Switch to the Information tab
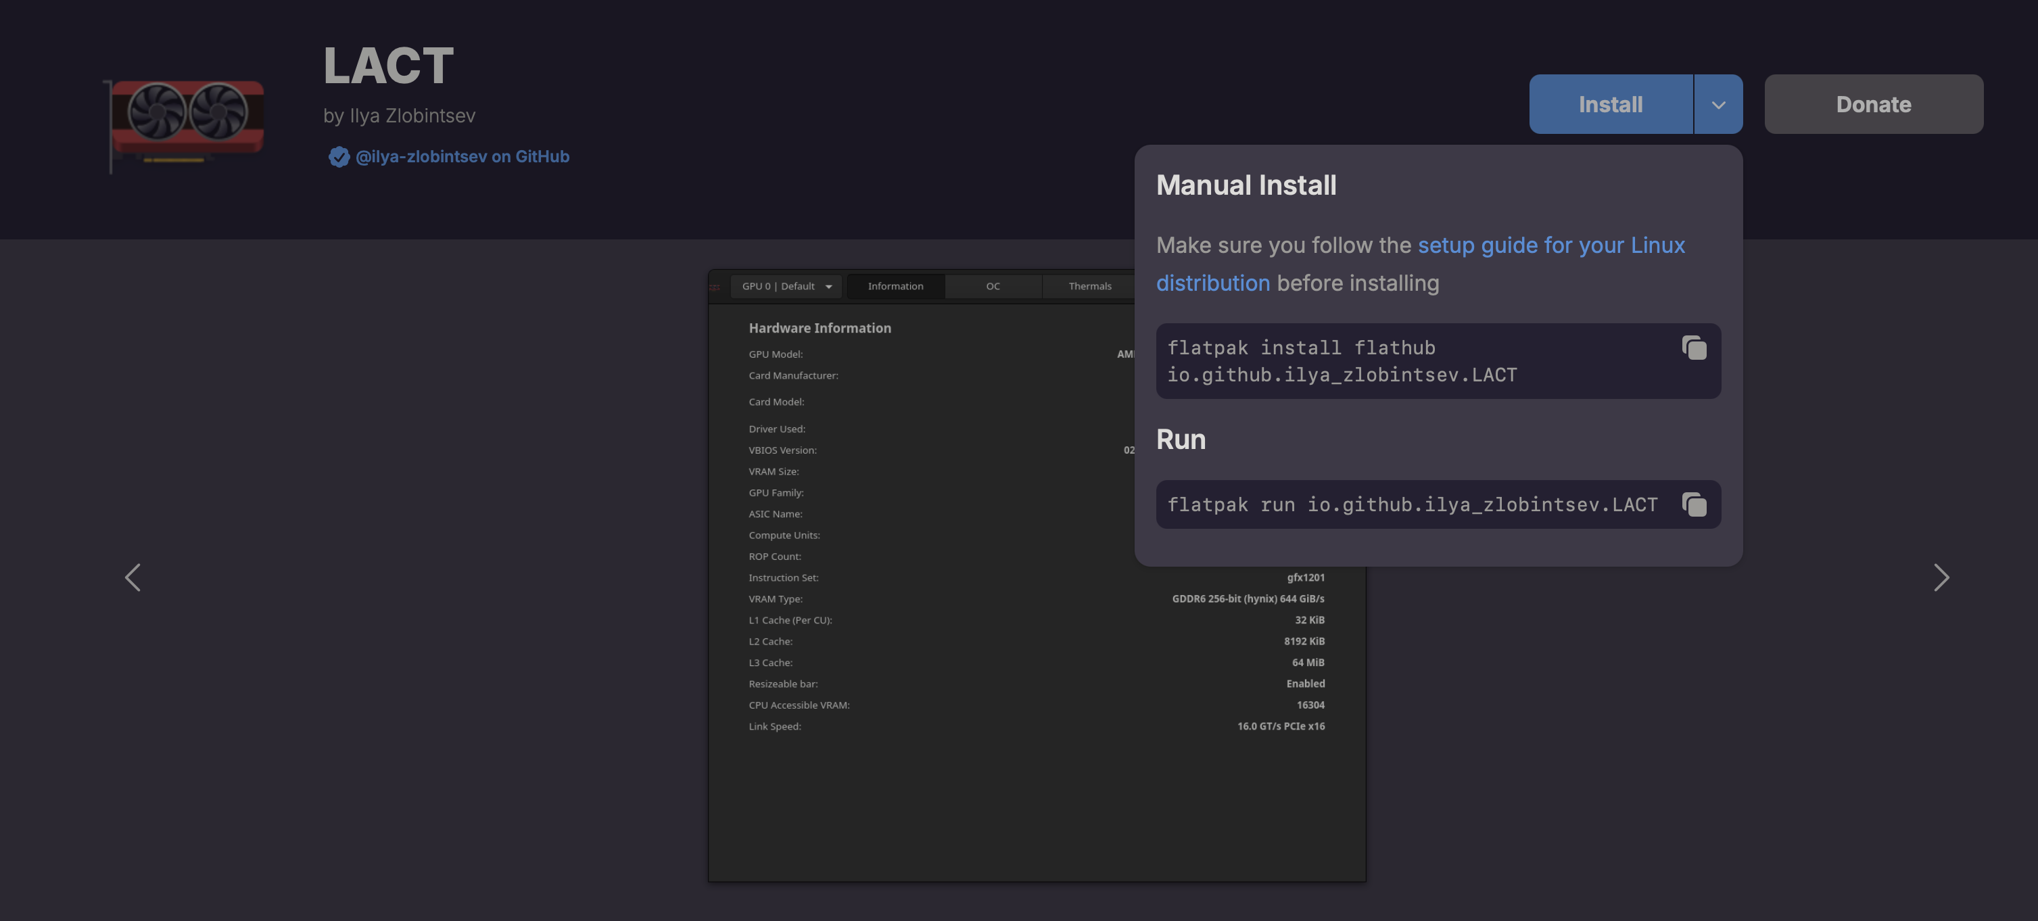The height and width of the screenshot is (921, 2038). [x=895, y=287]
